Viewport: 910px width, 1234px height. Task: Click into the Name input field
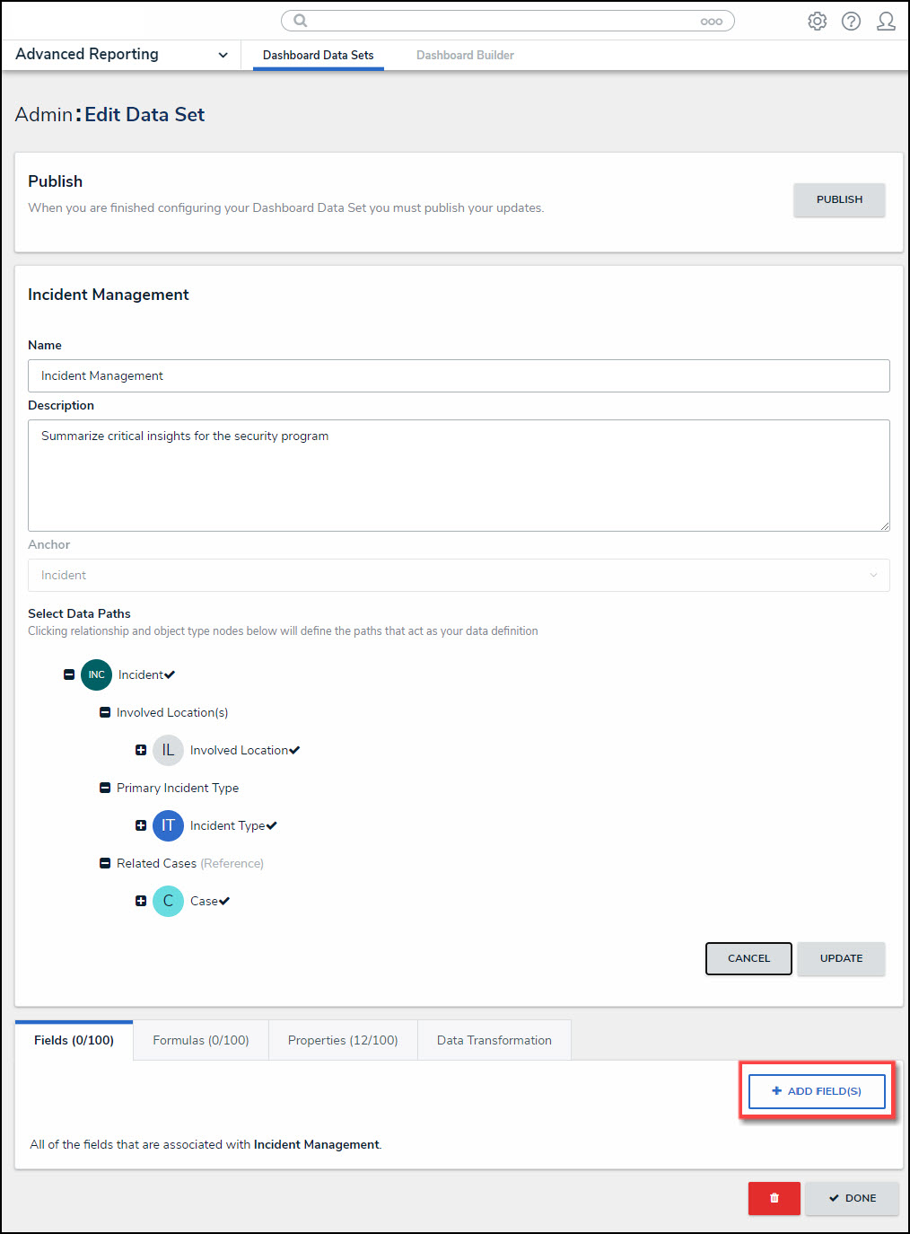pyautogui.click(x=459, y=375)
